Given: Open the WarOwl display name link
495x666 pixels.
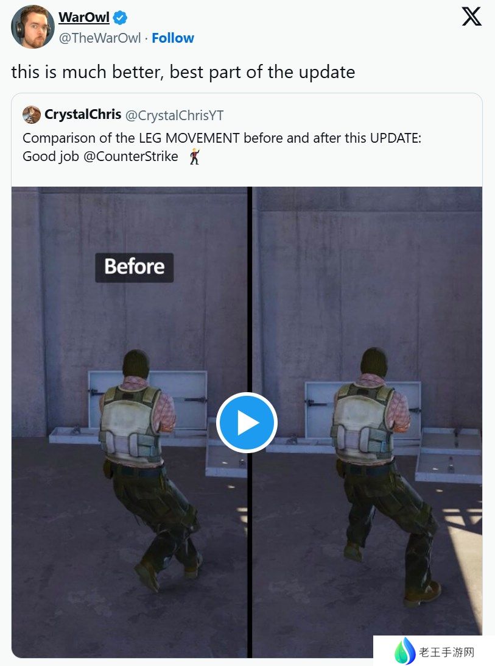Looking at the screenshot, I should pos(84,17).
